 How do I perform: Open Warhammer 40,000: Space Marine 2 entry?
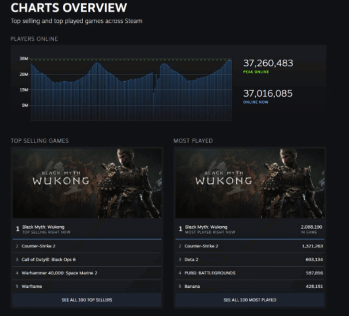pyautogui.click(x=87, y=273)
